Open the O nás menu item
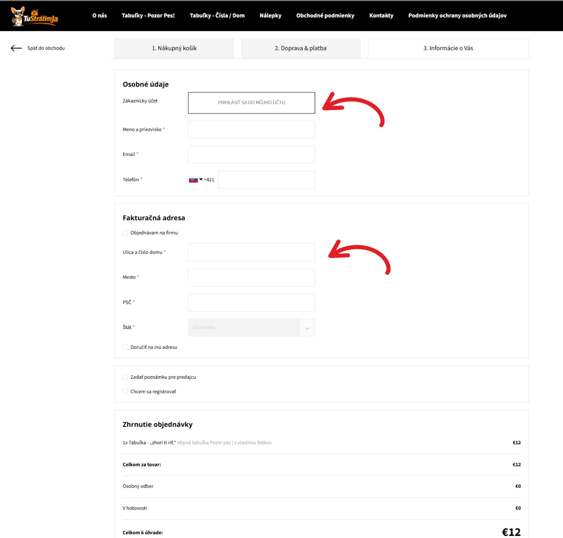The height and width of the screenshot is (538, 563). coord(100,16)
